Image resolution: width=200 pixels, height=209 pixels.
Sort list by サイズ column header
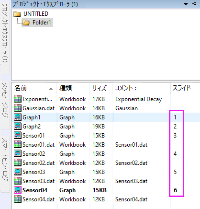pyautogui.click(x=101, y=88)
